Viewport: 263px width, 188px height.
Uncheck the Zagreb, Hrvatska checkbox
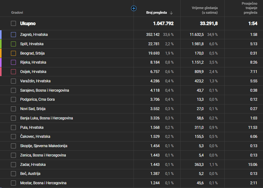coord(13,35)
